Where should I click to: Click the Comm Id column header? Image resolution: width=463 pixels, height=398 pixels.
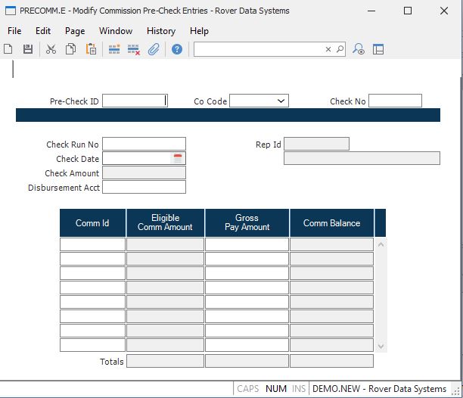pos(92,223)
